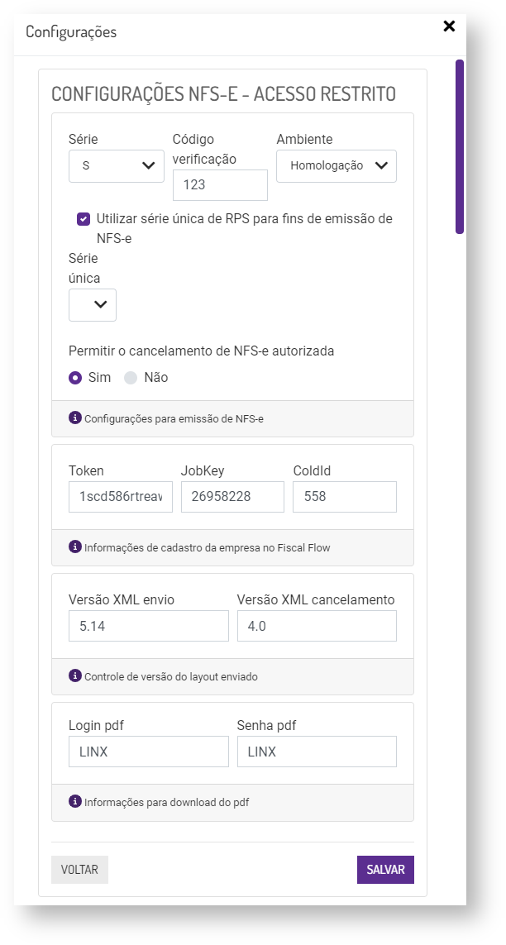Expand the Série única dropdown

tap(93, 304)
